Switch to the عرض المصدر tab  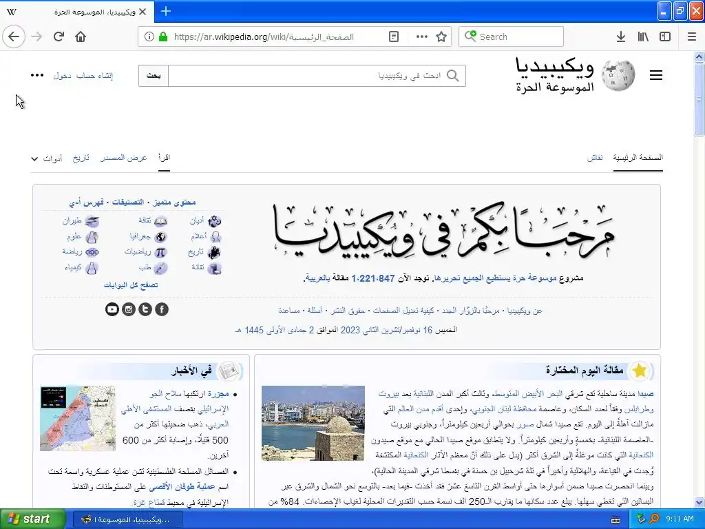pos(124,158)
